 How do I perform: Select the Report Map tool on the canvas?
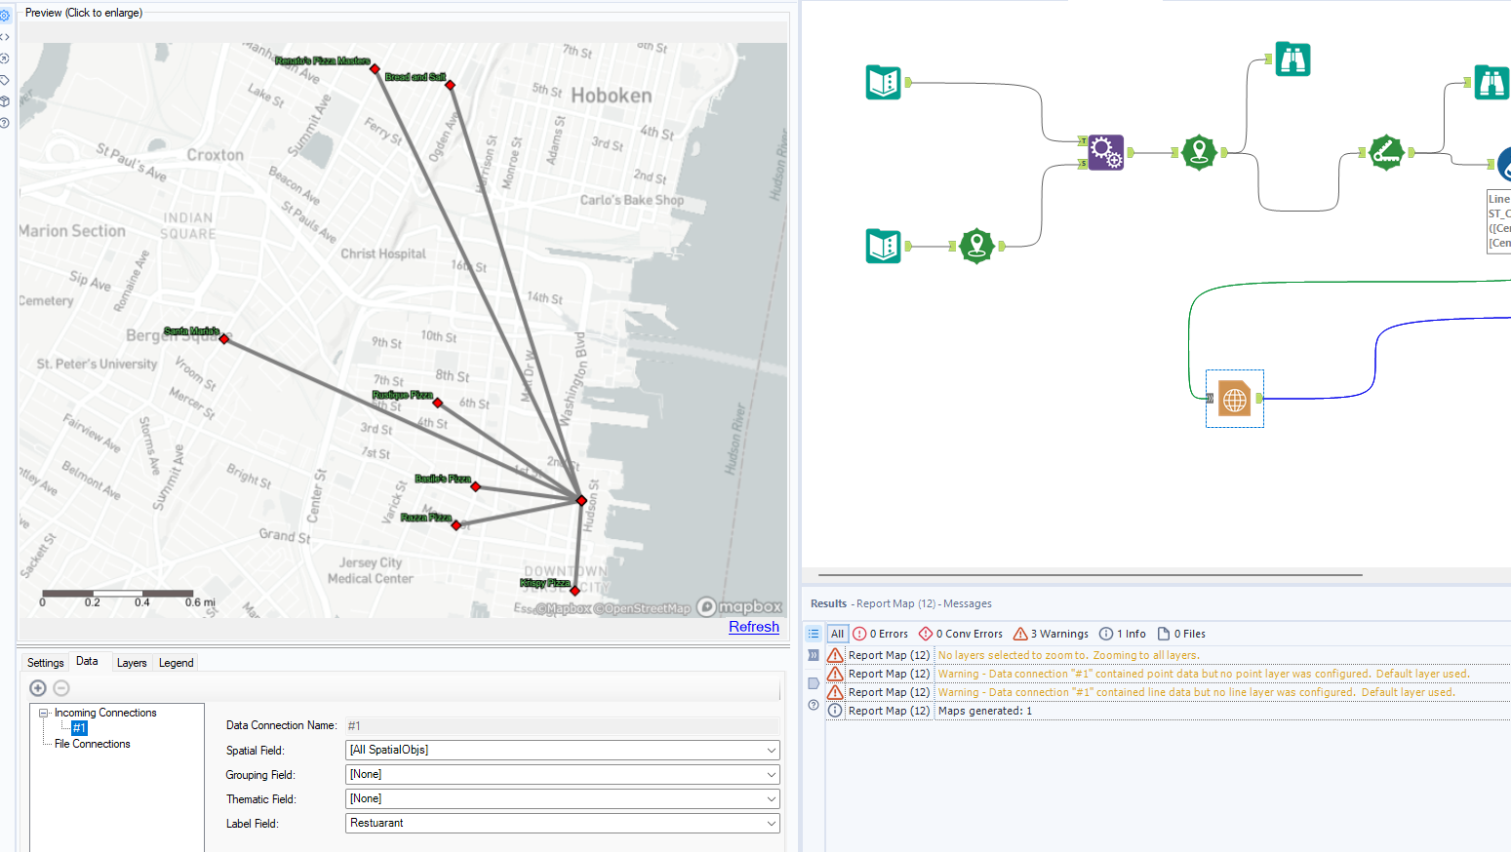click(x=1234, y=399)
